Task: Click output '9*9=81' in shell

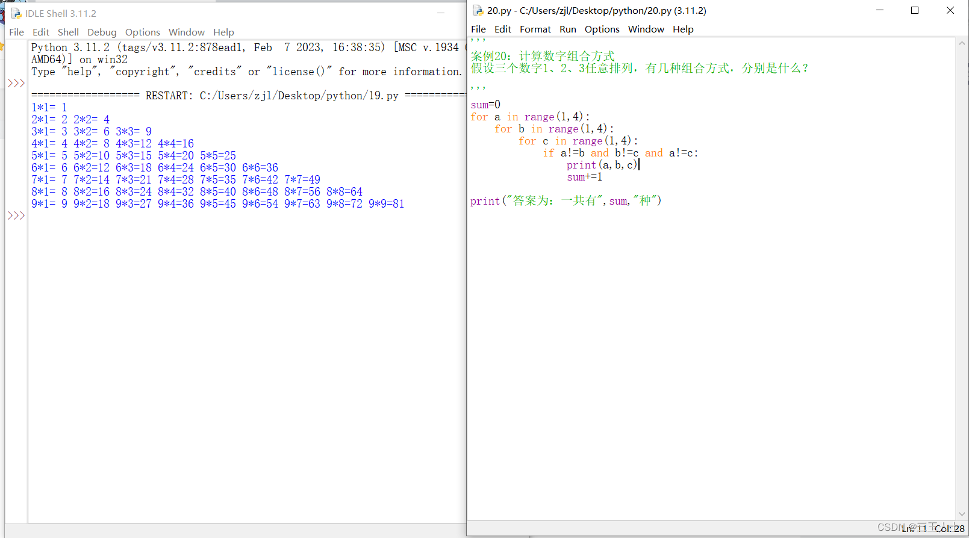Action: (386, 204)
